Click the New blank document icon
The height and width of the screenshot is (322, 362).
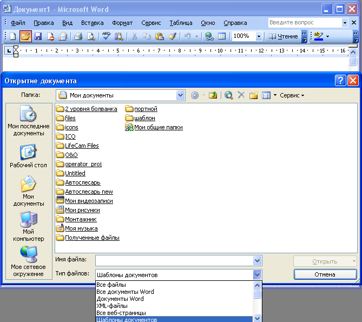13,36
